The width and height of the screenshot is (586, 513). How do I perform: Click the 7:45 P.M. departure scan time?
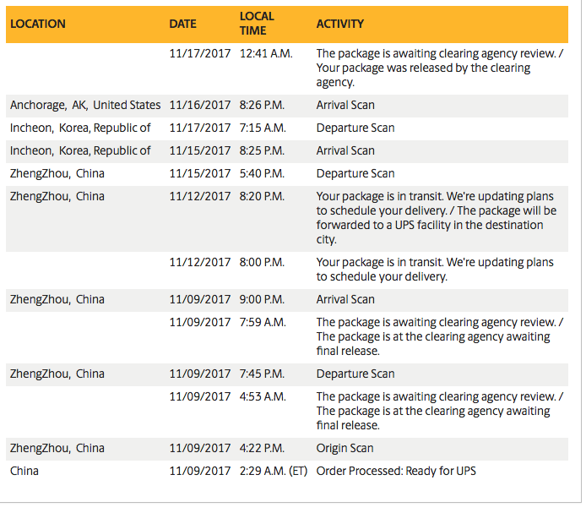click(263, 374)
